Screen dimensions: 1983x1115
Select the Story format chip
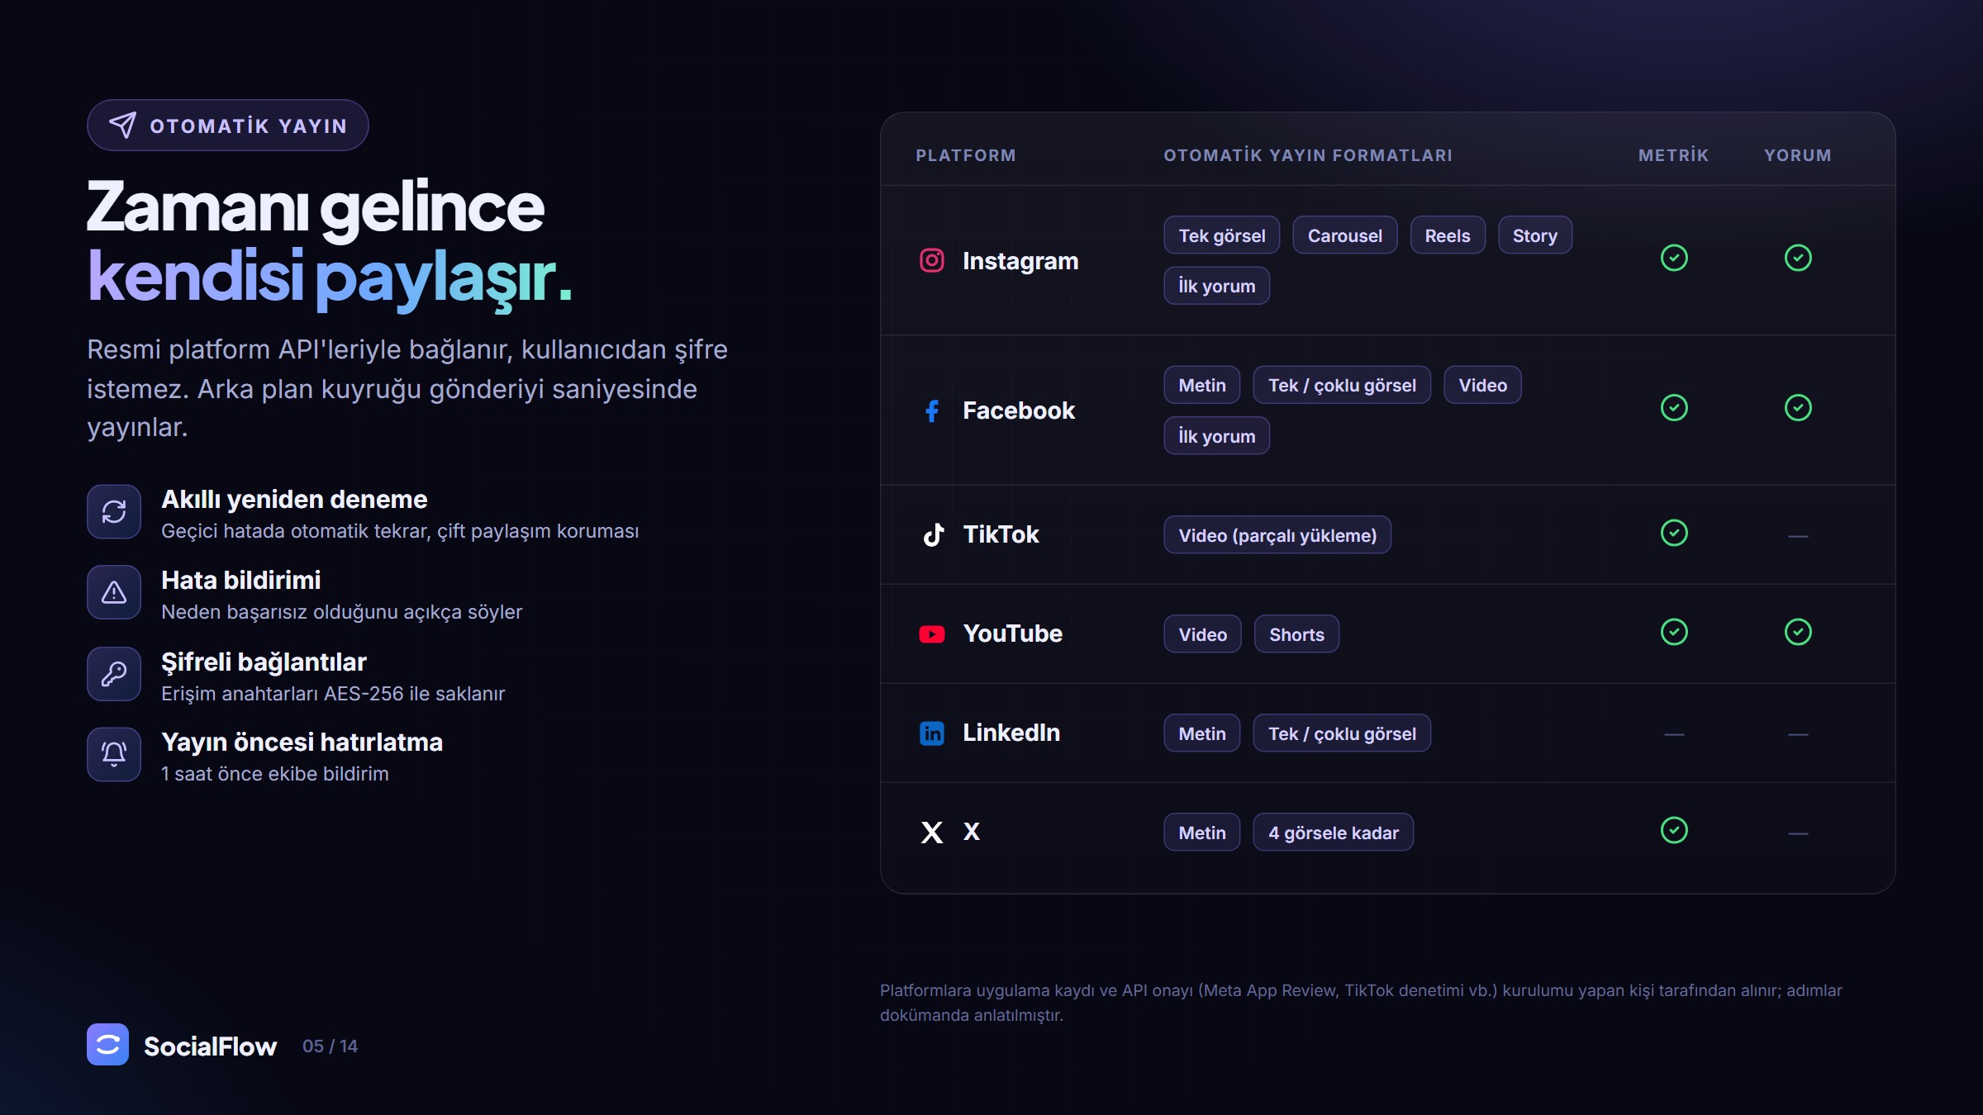click(1534, 235)
